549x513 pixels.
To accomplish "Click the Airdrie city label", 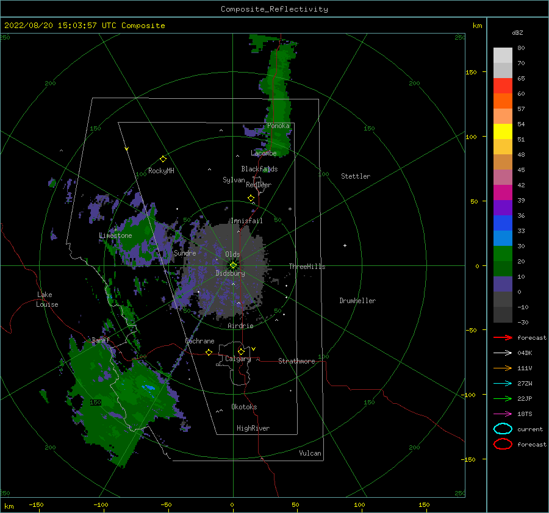I will pyautogui.click(x=240, y=326).
